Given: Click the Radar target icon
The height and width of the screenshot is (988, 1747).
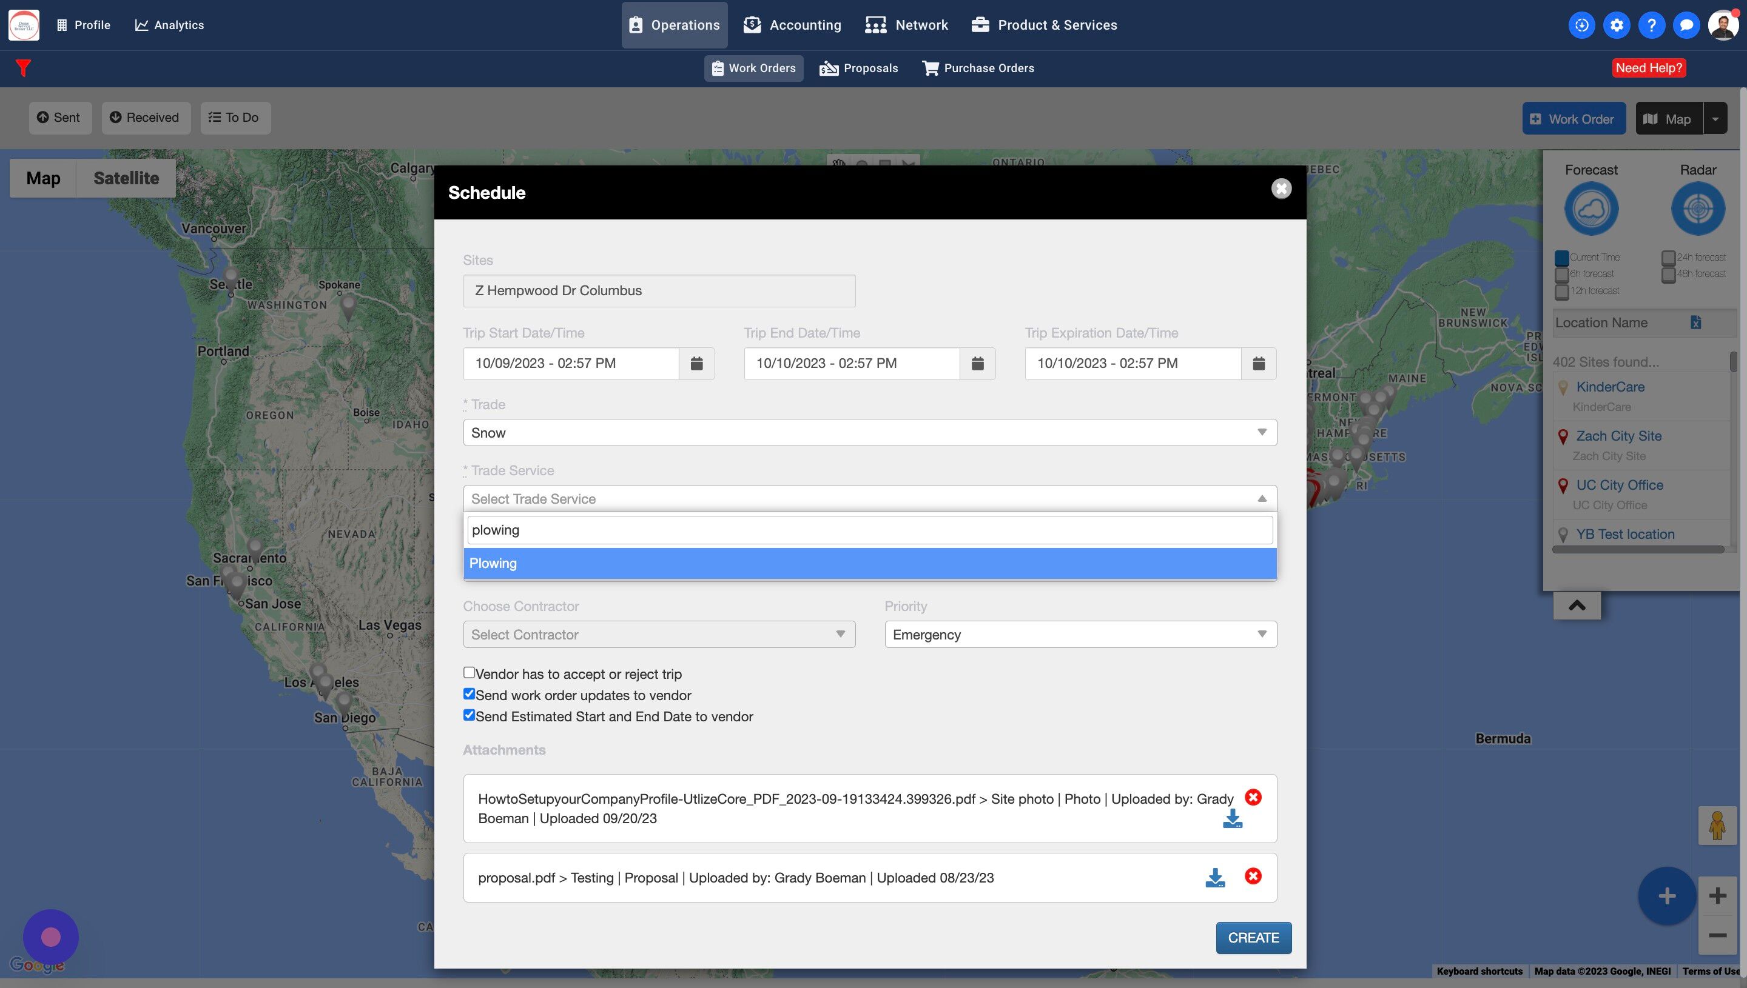Looking at the screenshot, I should point(1697,209).
